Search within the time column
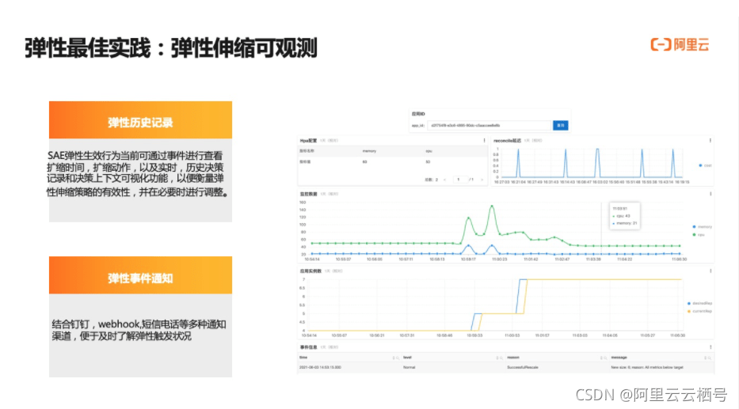Viewport: 739px width, 409px height. pyautogui.click(x=398, y=358)
